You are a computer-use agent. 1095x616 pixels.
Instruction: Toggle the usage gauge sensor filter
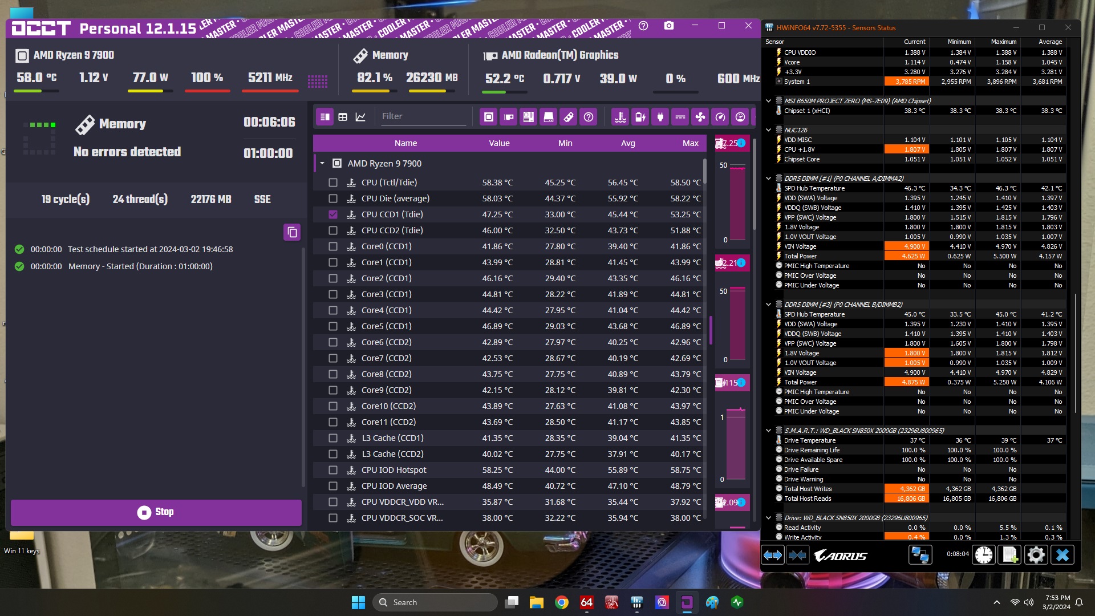[740, 117]
